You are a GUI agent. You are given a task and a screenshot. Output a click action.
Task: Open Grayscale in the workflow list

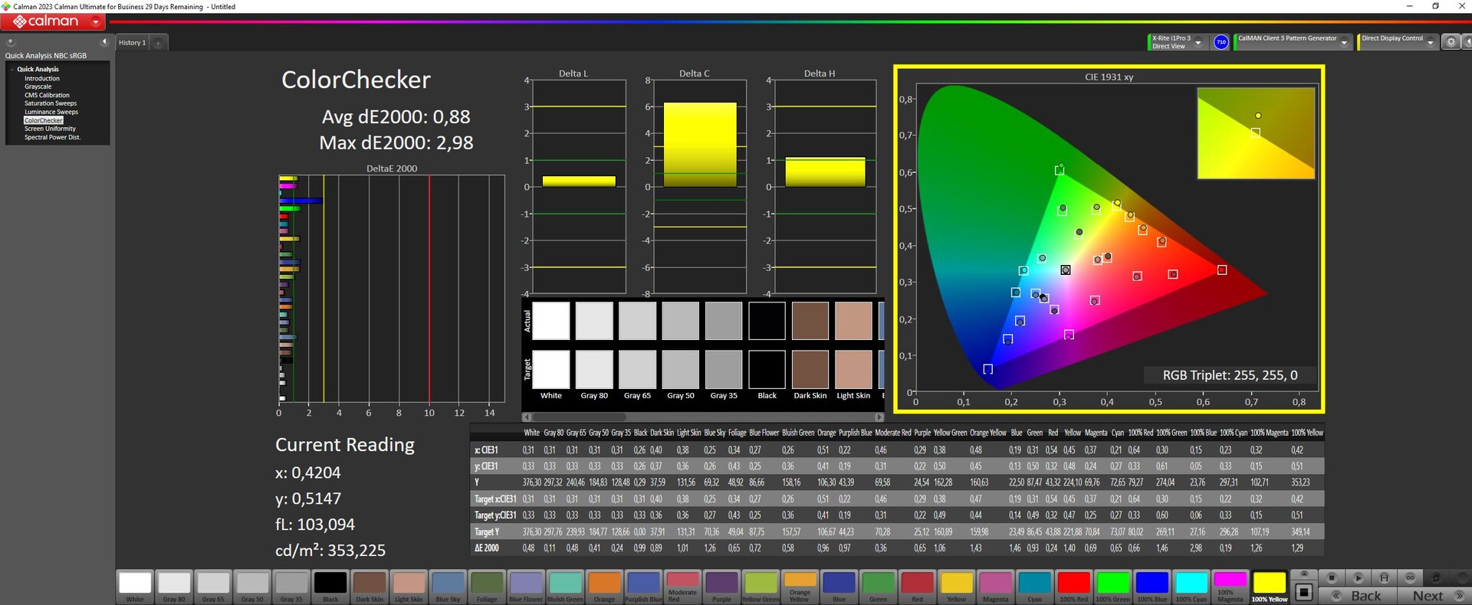click(x=38, y=87)
